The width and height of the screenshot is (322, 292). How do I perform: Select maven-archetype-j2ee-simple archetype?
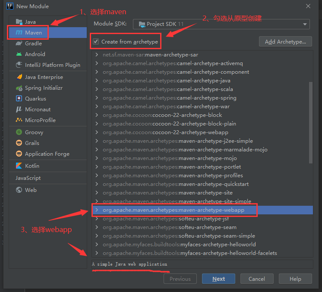tap(202, 141)
